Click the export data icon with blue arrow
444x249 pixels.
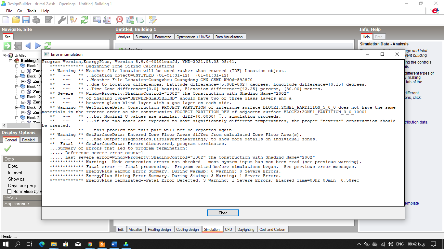click(x=97, y=20)
